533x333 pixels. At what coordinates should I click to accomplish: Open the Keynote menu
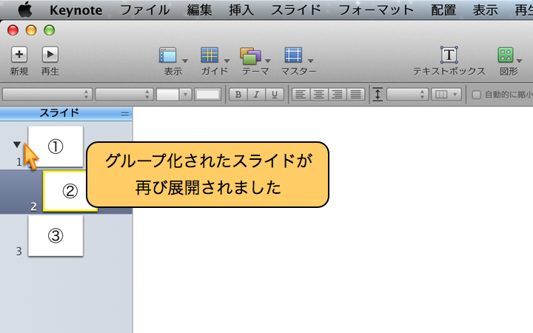tap(76, 10)
